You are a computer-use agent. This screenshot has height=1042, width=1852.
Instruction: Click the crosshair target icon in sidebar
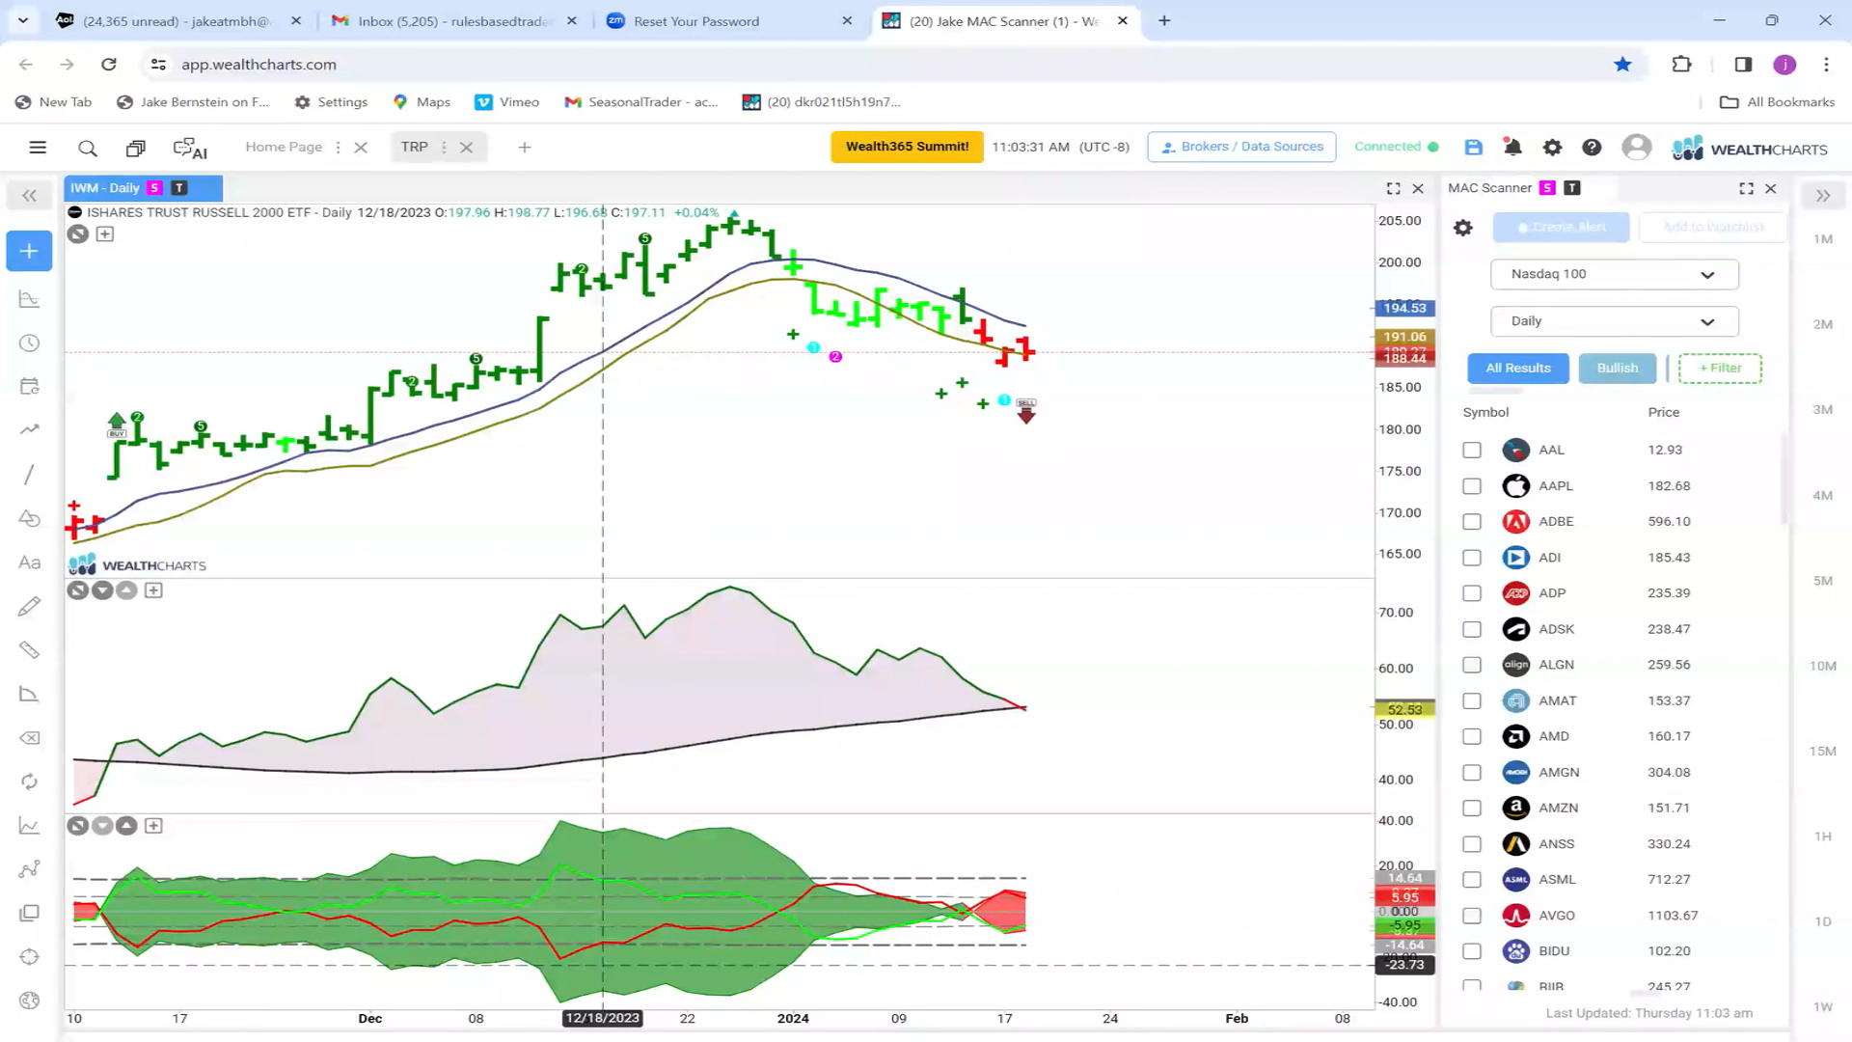point(29,957)
